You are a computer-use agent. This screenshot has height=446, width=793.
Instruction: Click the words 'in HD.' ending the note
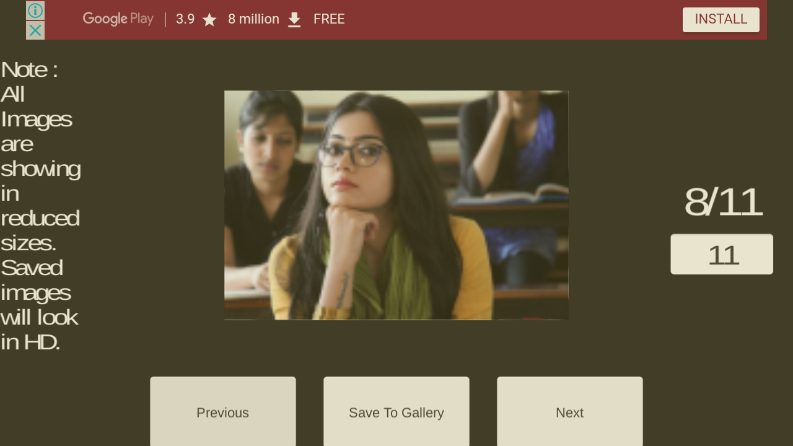[x=30, y=342]
